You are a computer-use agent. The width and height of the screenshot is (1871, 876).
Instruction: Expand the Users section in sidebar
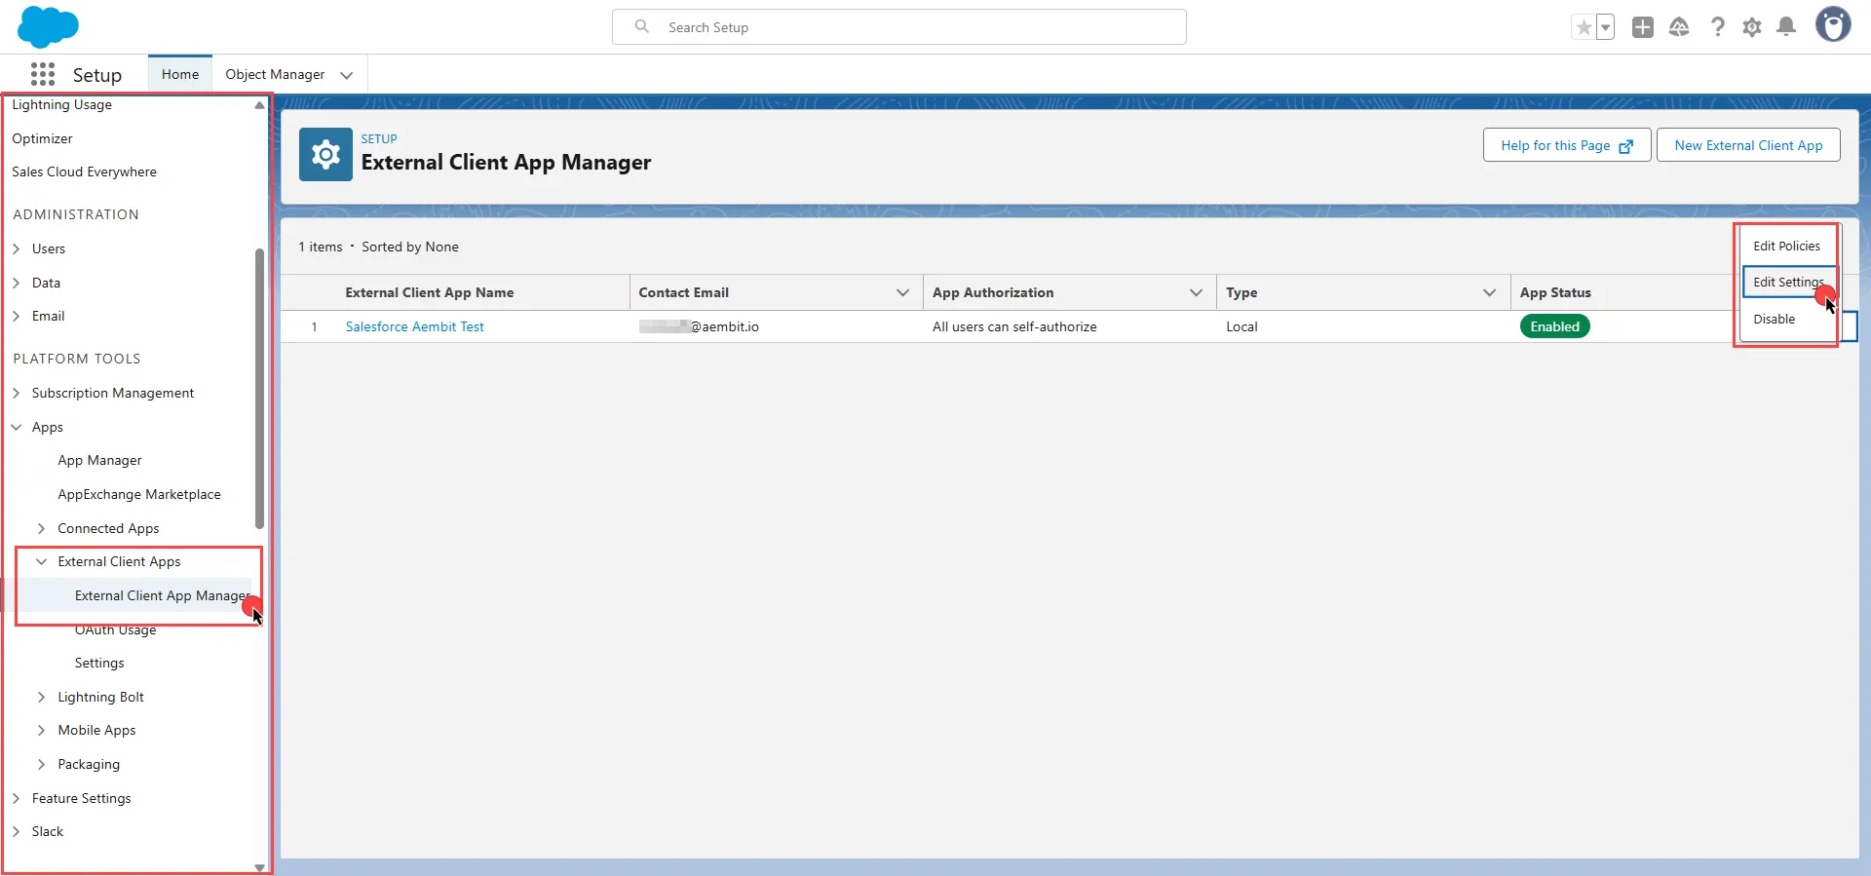click(17, 249)
